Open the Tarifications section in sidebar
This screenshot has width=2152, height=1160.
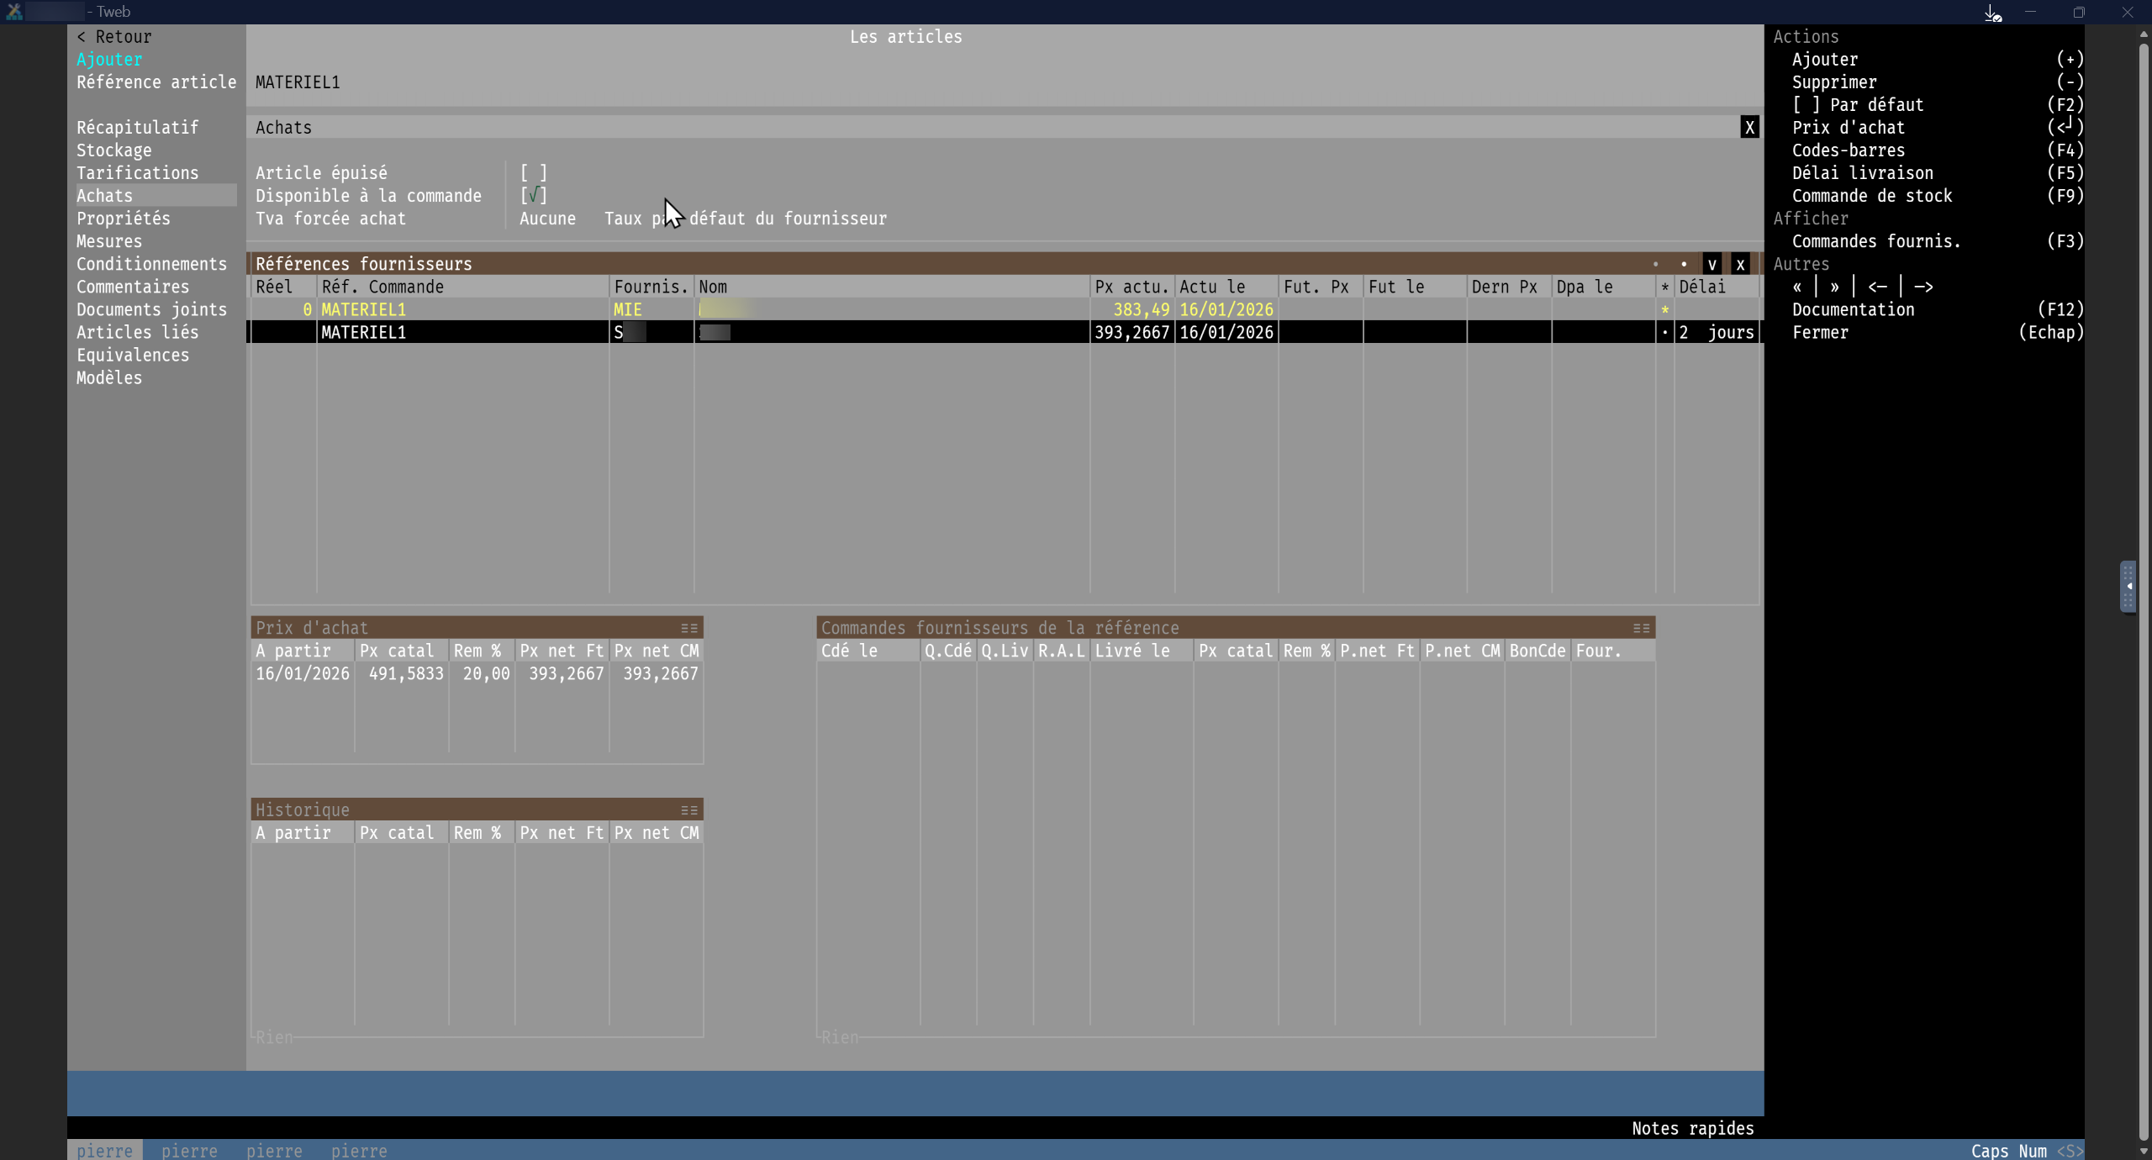[x=137, y=173]
